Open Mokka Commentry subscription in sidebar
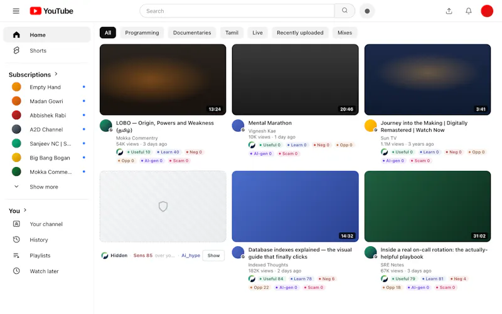 (46, 171)
